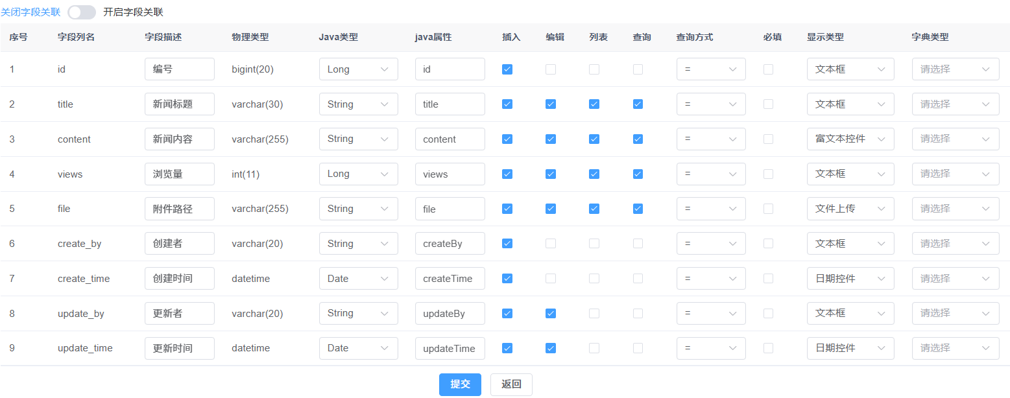Open Java type dropdown for views row
1010x398 pixels.
point(358,174)
